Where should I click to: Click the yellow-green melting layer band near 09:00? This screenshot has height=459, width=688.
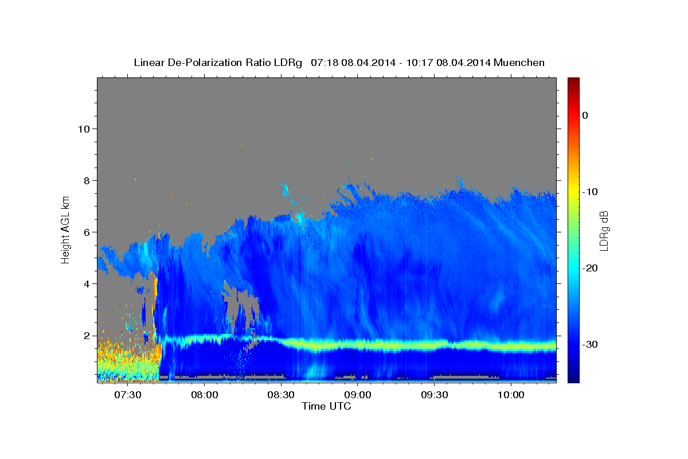tap(358, 345)
